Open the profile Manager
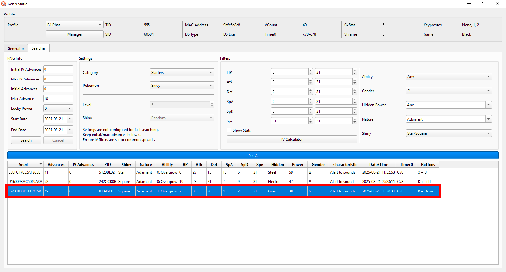 tap(75, 34)
